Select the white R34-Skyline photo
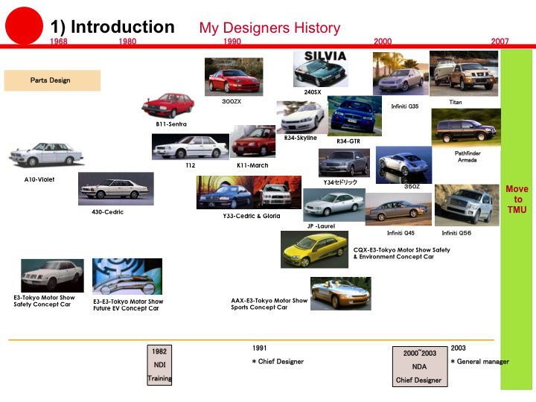 coord(301,118)
